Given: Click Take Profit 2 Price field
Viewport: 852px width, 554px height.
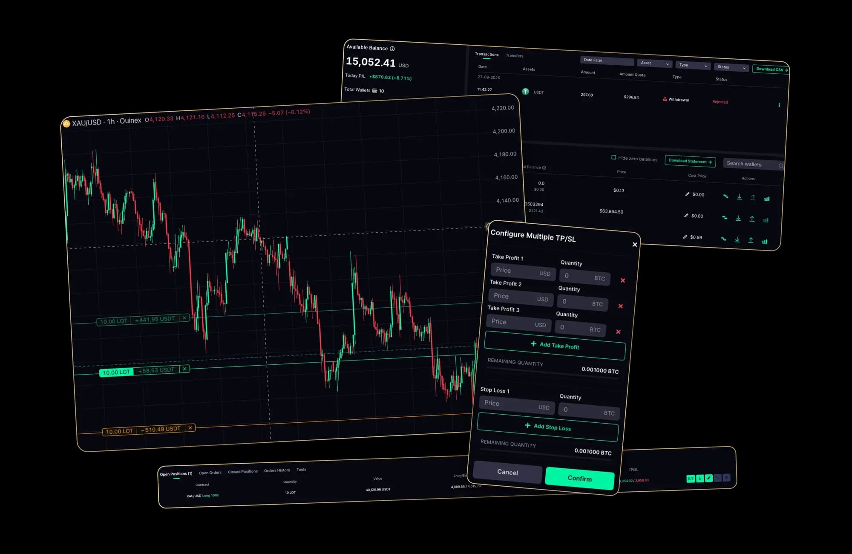Looking at the screenshot, I should (x=521, y=297).
